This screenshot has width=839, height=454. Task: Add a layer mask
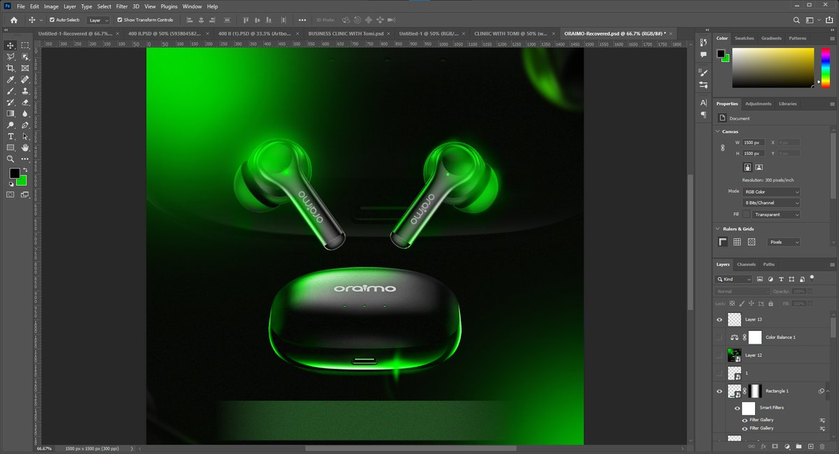click(x=775, y=446)
